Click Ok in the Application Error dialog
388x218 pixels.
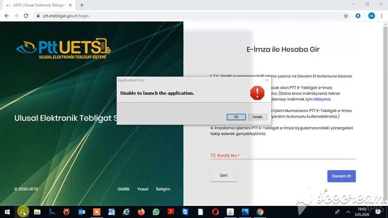click(236, 117)
